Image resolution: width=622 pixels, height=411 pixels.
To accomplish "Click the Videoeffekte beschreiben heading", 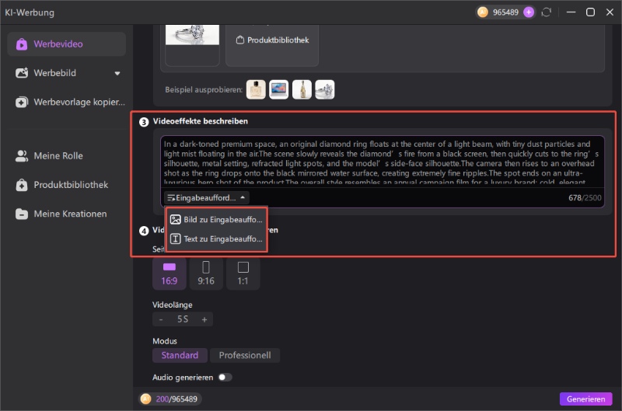I will tap(201, 121).
